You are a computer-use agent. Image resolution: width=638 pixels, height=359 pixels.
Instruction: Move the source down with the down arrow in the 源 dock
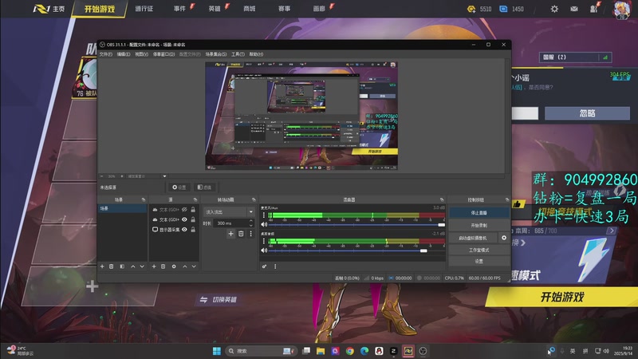(x=194, y=266)
